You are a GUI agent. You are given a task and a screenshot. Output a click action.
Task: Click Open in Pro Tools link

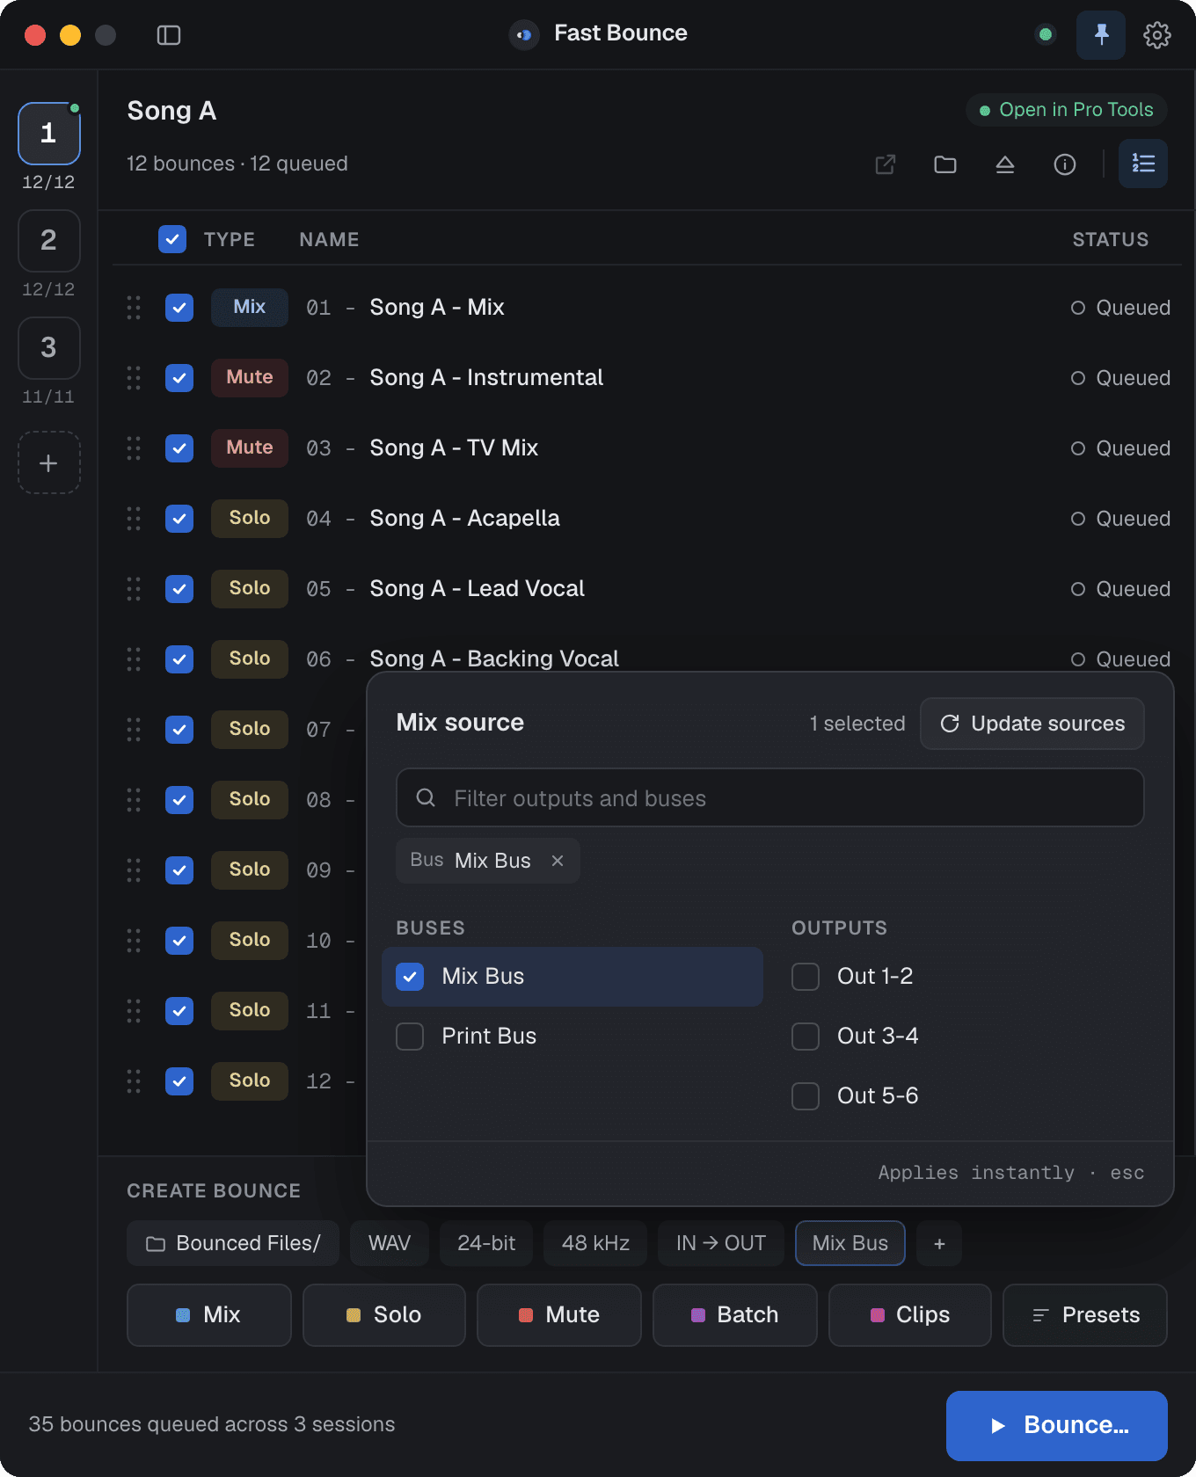click(1067, 110)
